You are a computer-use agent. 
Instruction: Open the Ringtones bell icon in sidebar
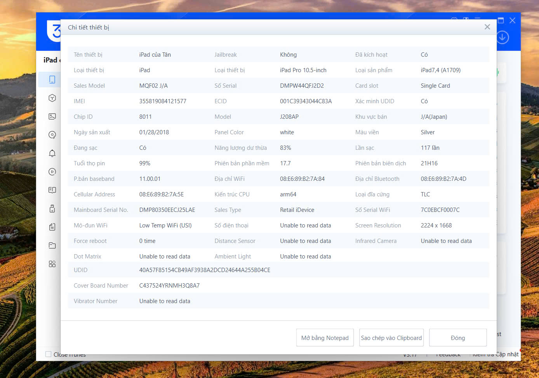coord(52,153)
